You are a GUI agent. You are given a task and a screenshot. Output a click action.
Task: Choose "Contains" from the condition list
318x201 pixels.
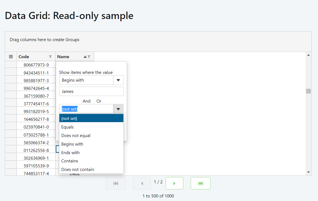point(70,161)
